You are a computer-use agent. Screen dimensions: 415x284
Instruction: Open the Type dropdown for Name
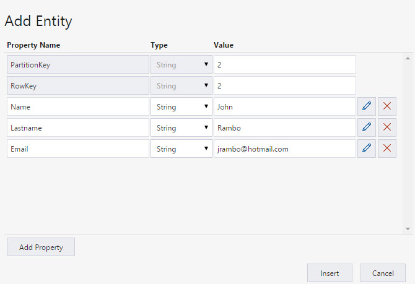(181, 106)
